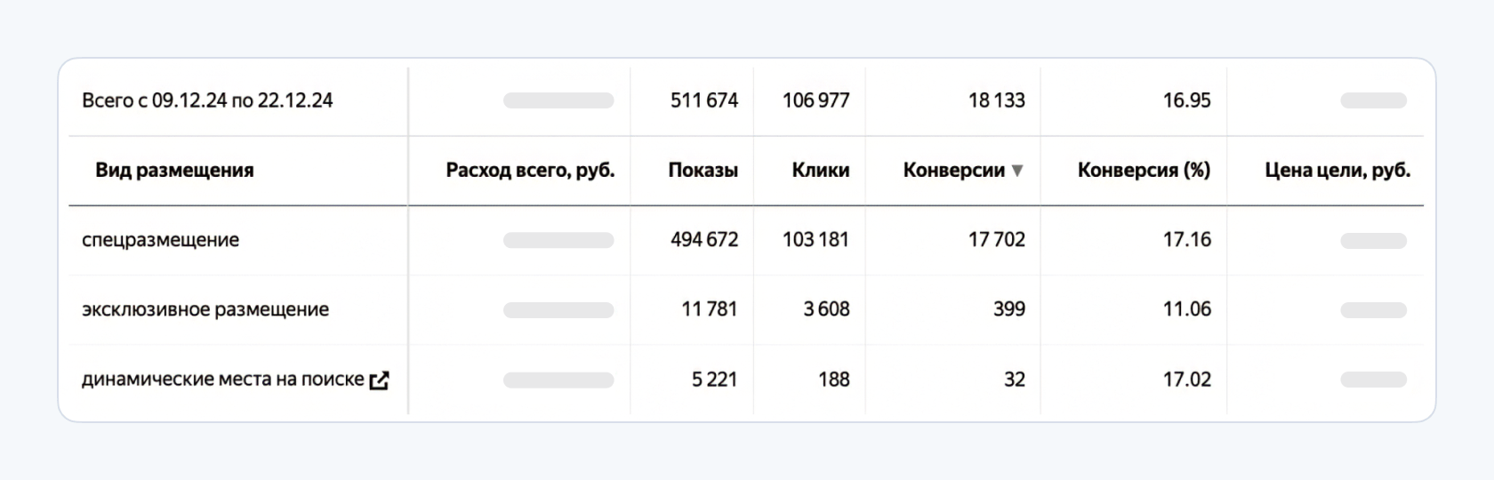Screen dimensions: 1494x480
Task: Click the Расход всего, руб. column header
Action: [x=530, y=171]
